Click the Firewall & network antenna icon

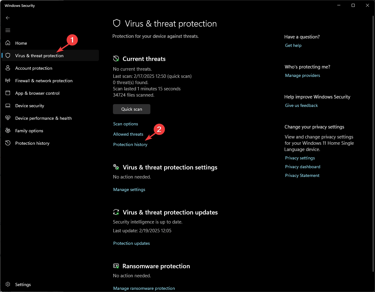[8, 80]
